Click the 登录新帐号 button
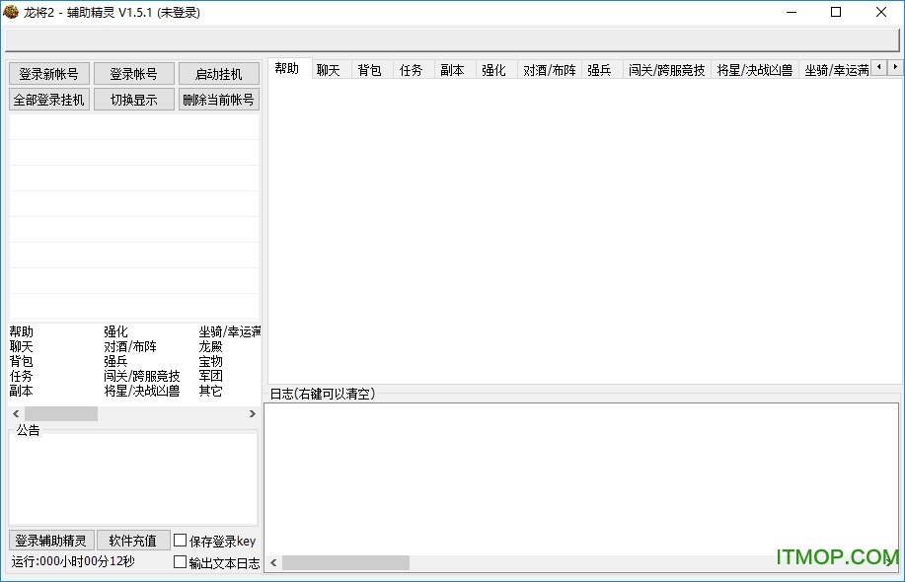Viewport: 905px width, 582px height. [49, 74]
